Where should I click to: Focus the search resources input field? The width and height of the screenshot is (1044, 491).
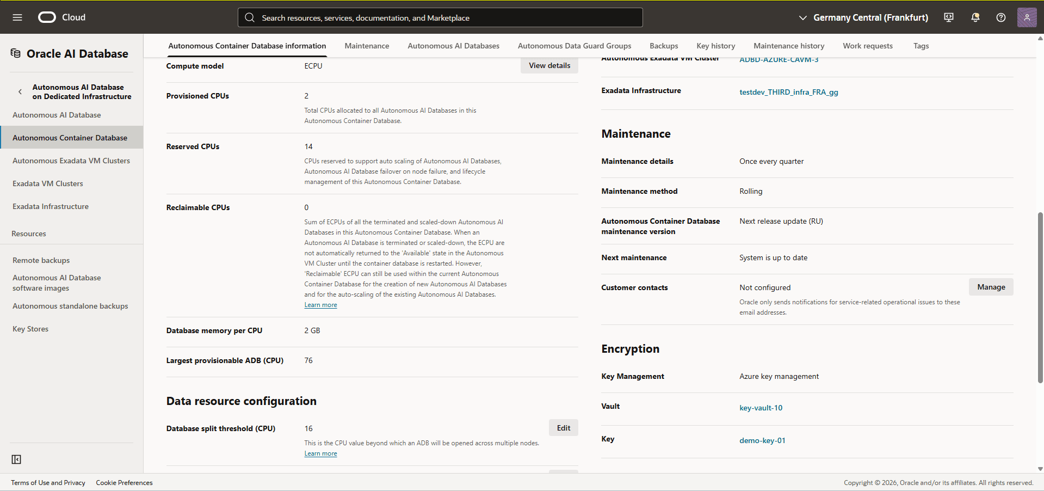[440, 17]
